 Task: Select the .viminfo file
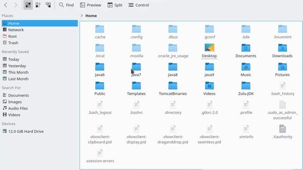pyautogui.click(x=246, y=132)
